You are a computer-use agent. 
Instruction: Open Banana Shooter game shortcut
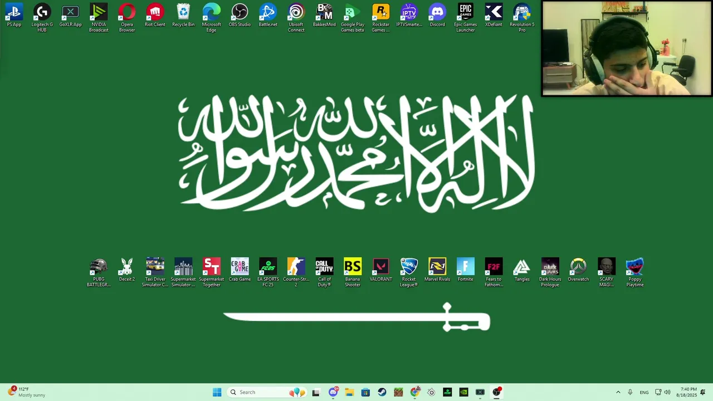coord(353,272)
